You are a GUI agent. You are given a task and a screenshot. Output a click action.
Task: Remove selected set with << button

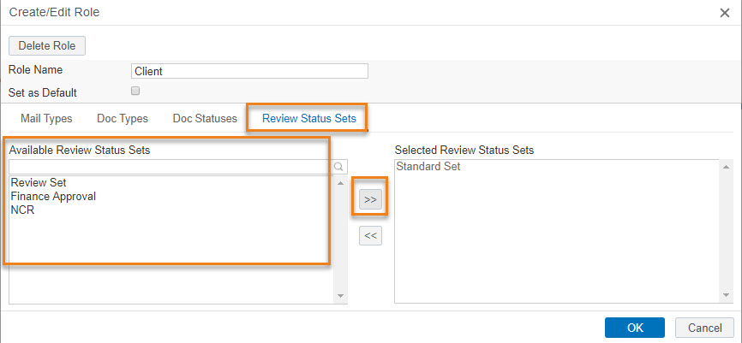[x=370, y=236]
